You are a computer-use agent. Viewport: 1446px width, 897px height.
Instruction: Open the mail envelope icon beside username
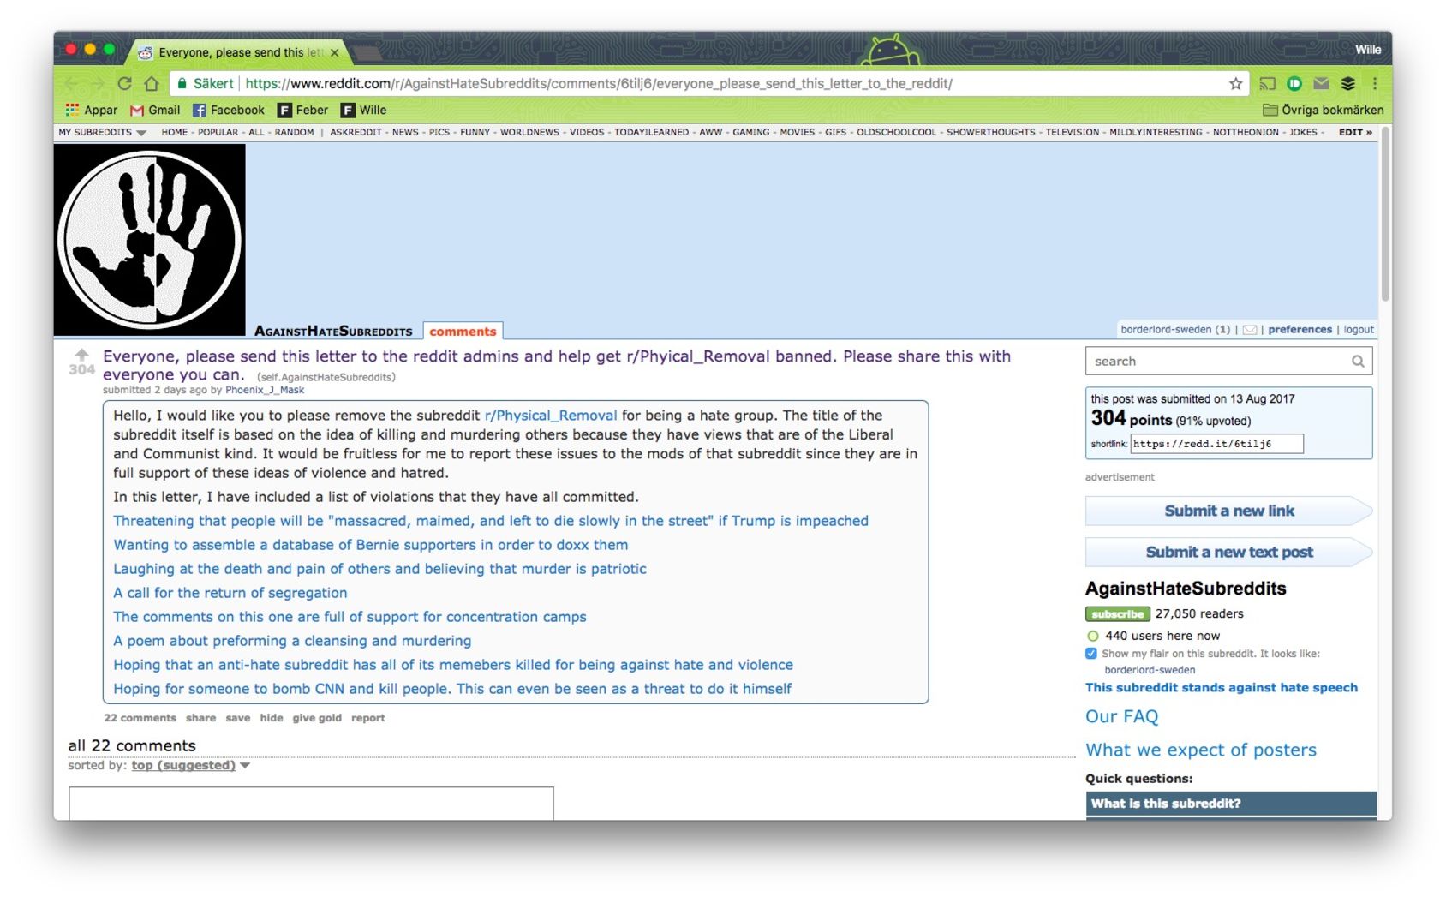[1250, 330]
